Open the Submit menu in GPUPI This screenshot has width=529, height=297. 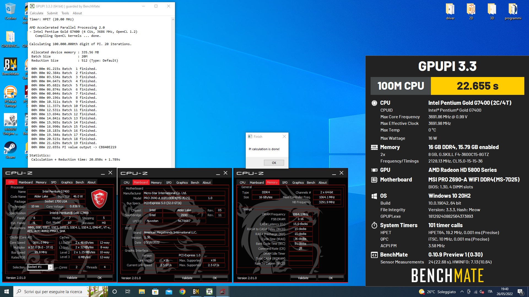click(x=52, y=13)
